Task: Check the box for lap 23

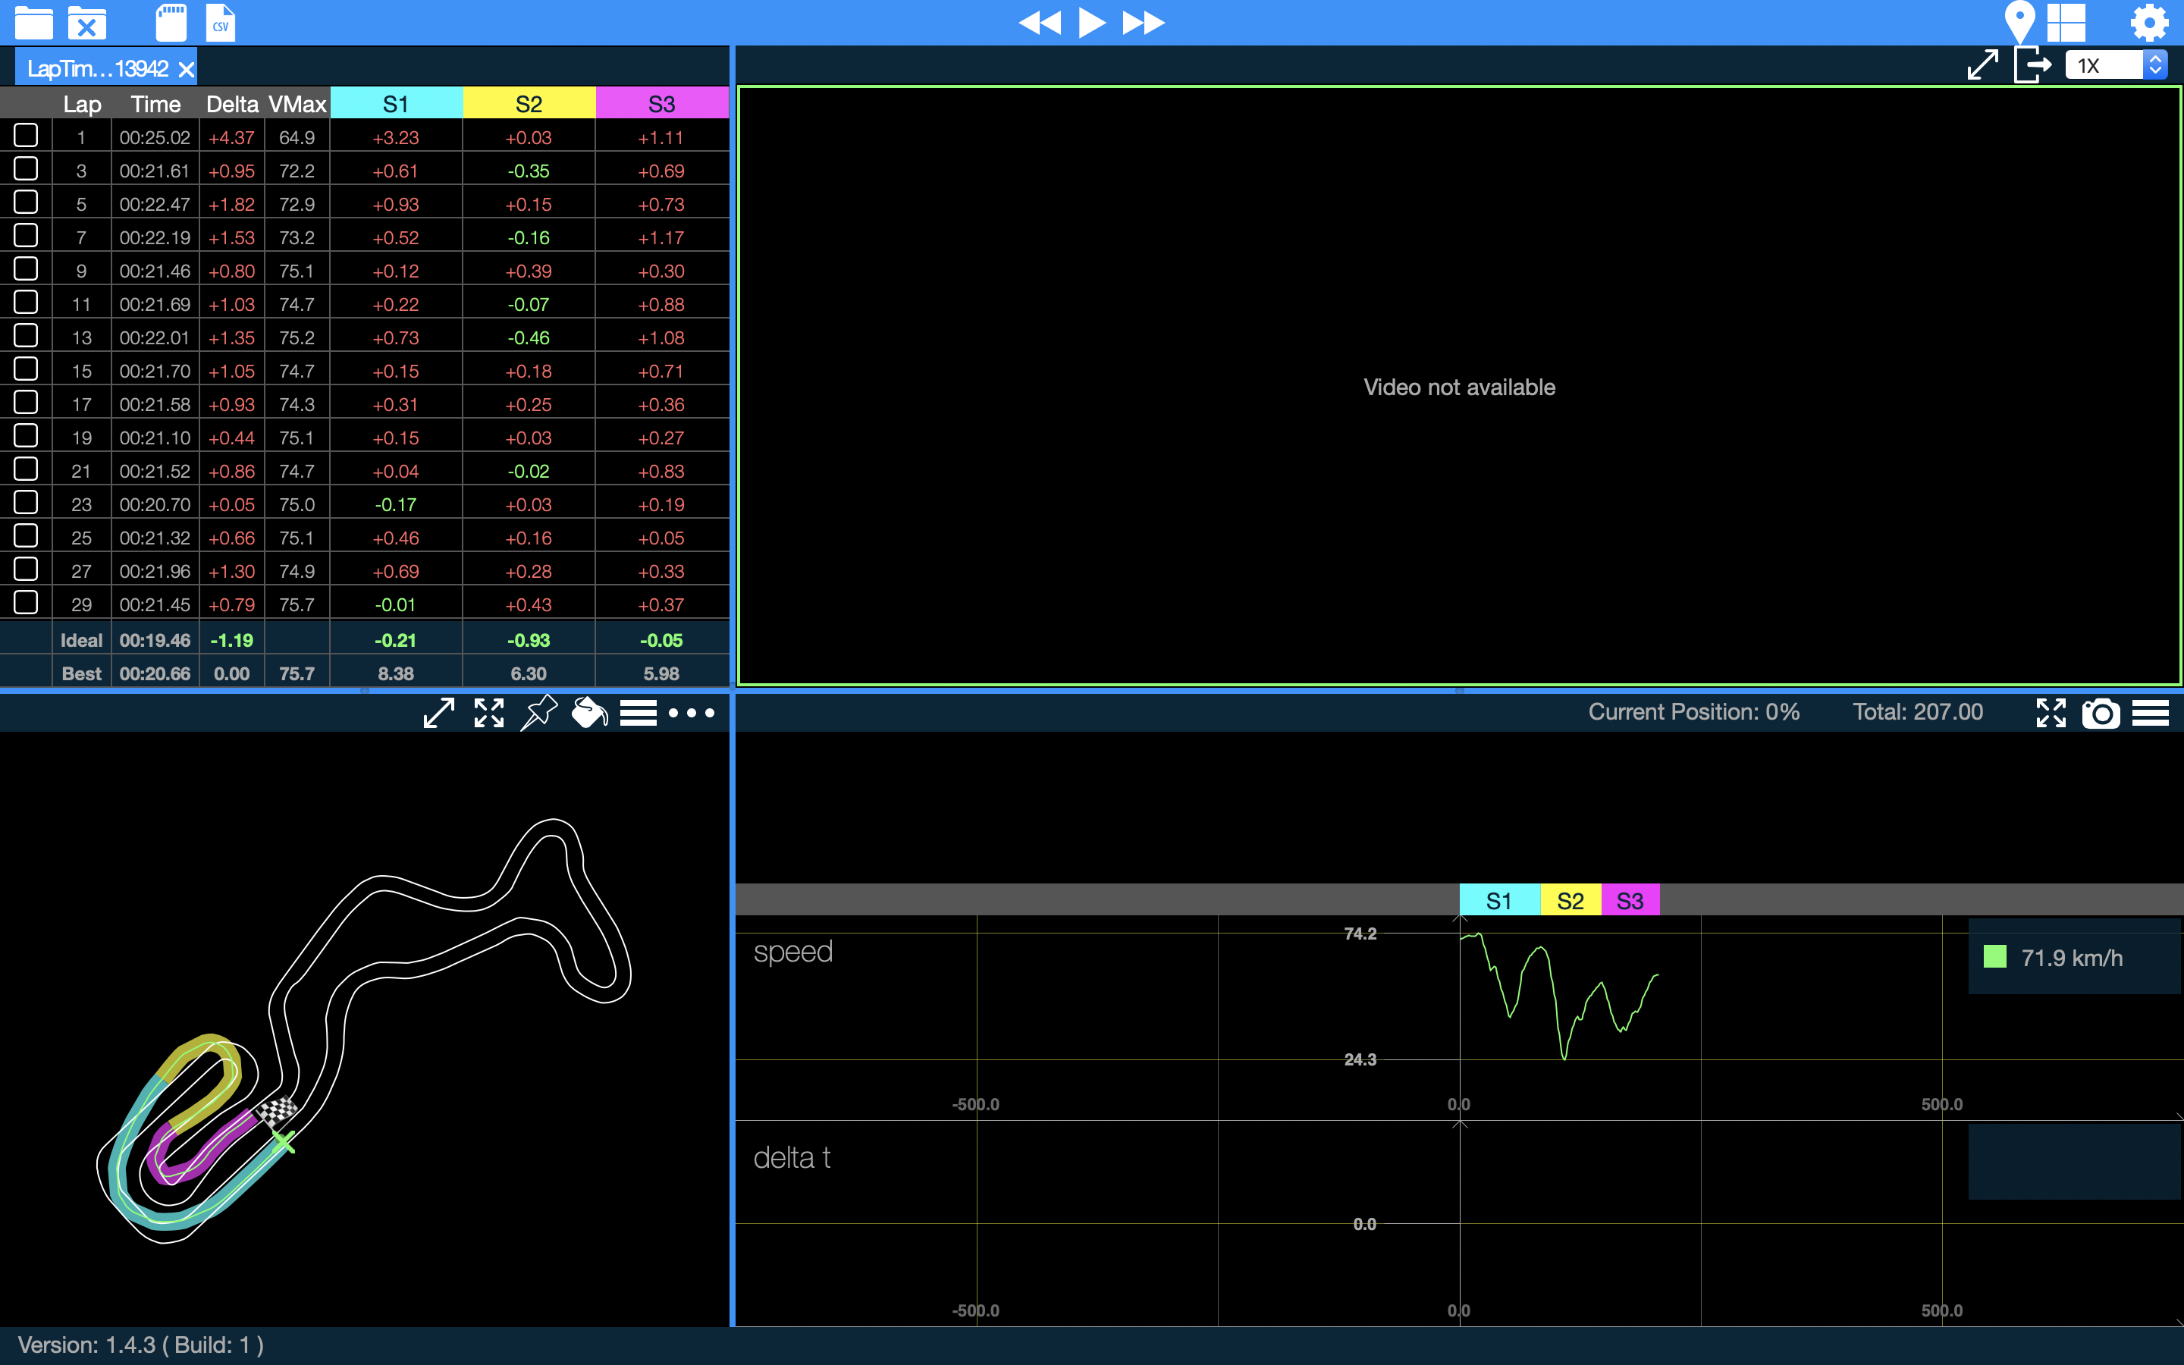Action: click(27, 503)
